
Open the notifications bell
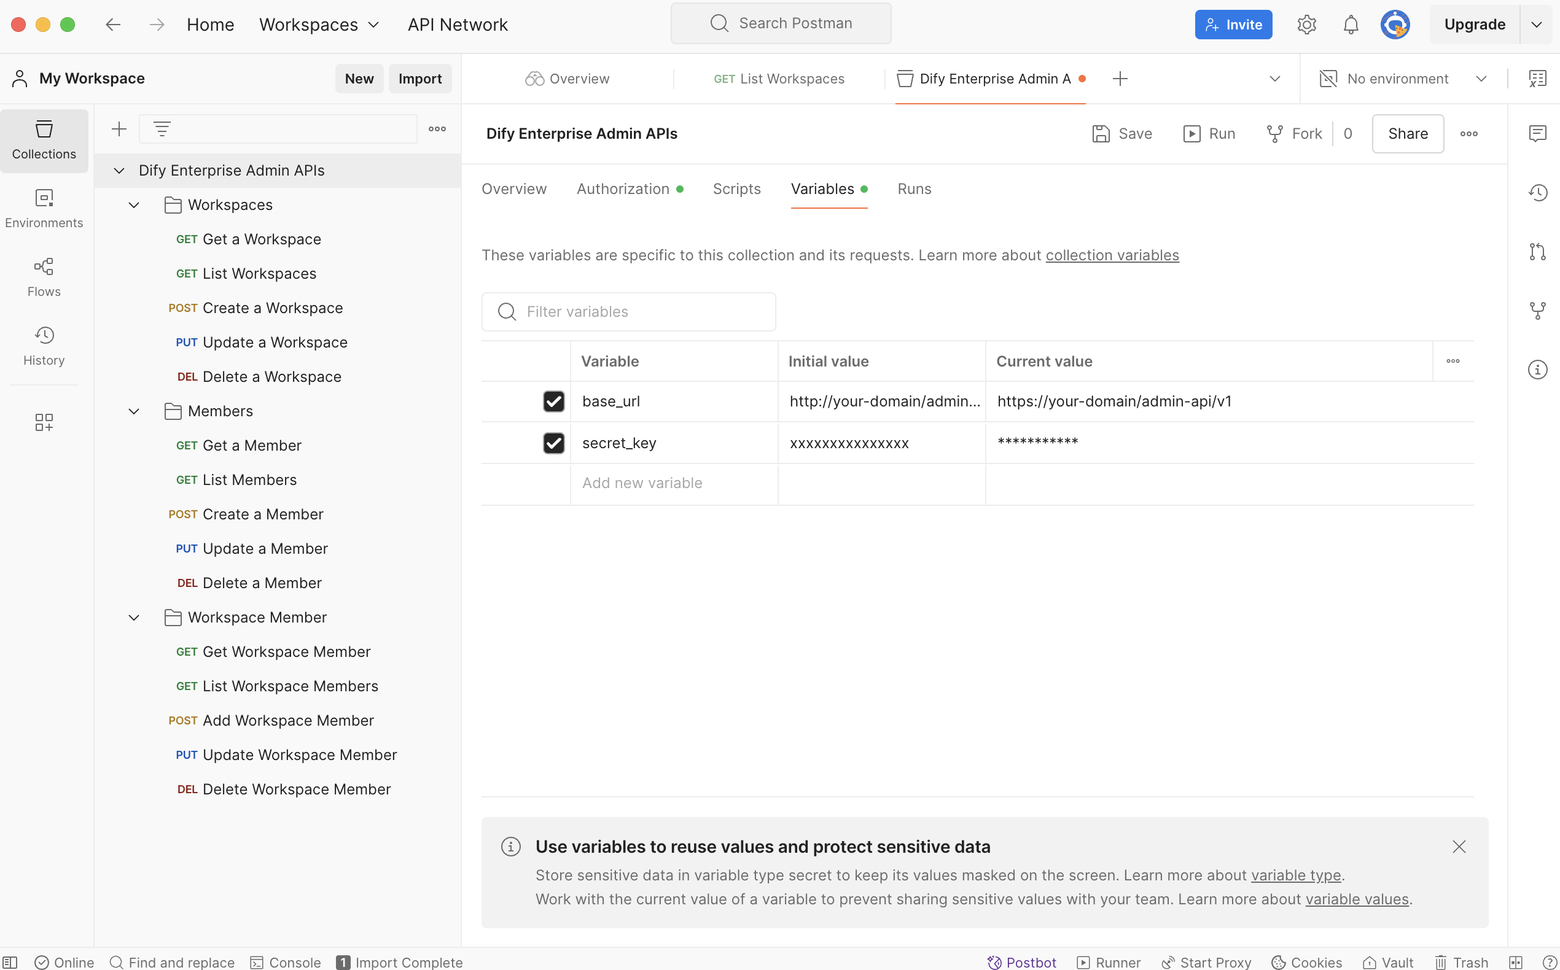tap(1350, 25)
